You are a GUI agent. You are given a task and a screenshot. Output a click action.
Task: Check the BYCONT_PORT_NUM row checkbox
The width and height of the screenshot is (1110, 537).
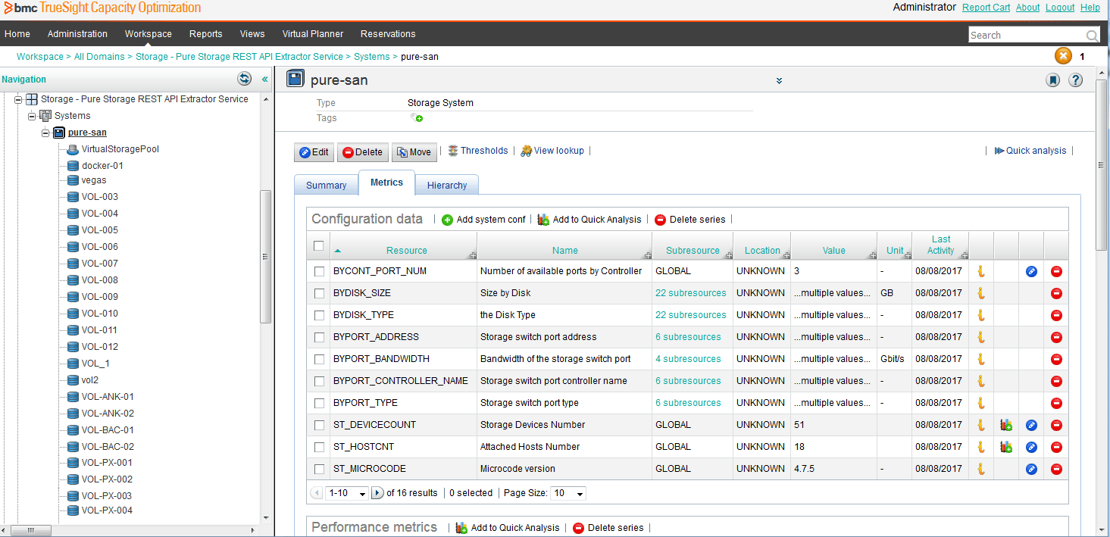pyautogui.click(x=319, y=271)
